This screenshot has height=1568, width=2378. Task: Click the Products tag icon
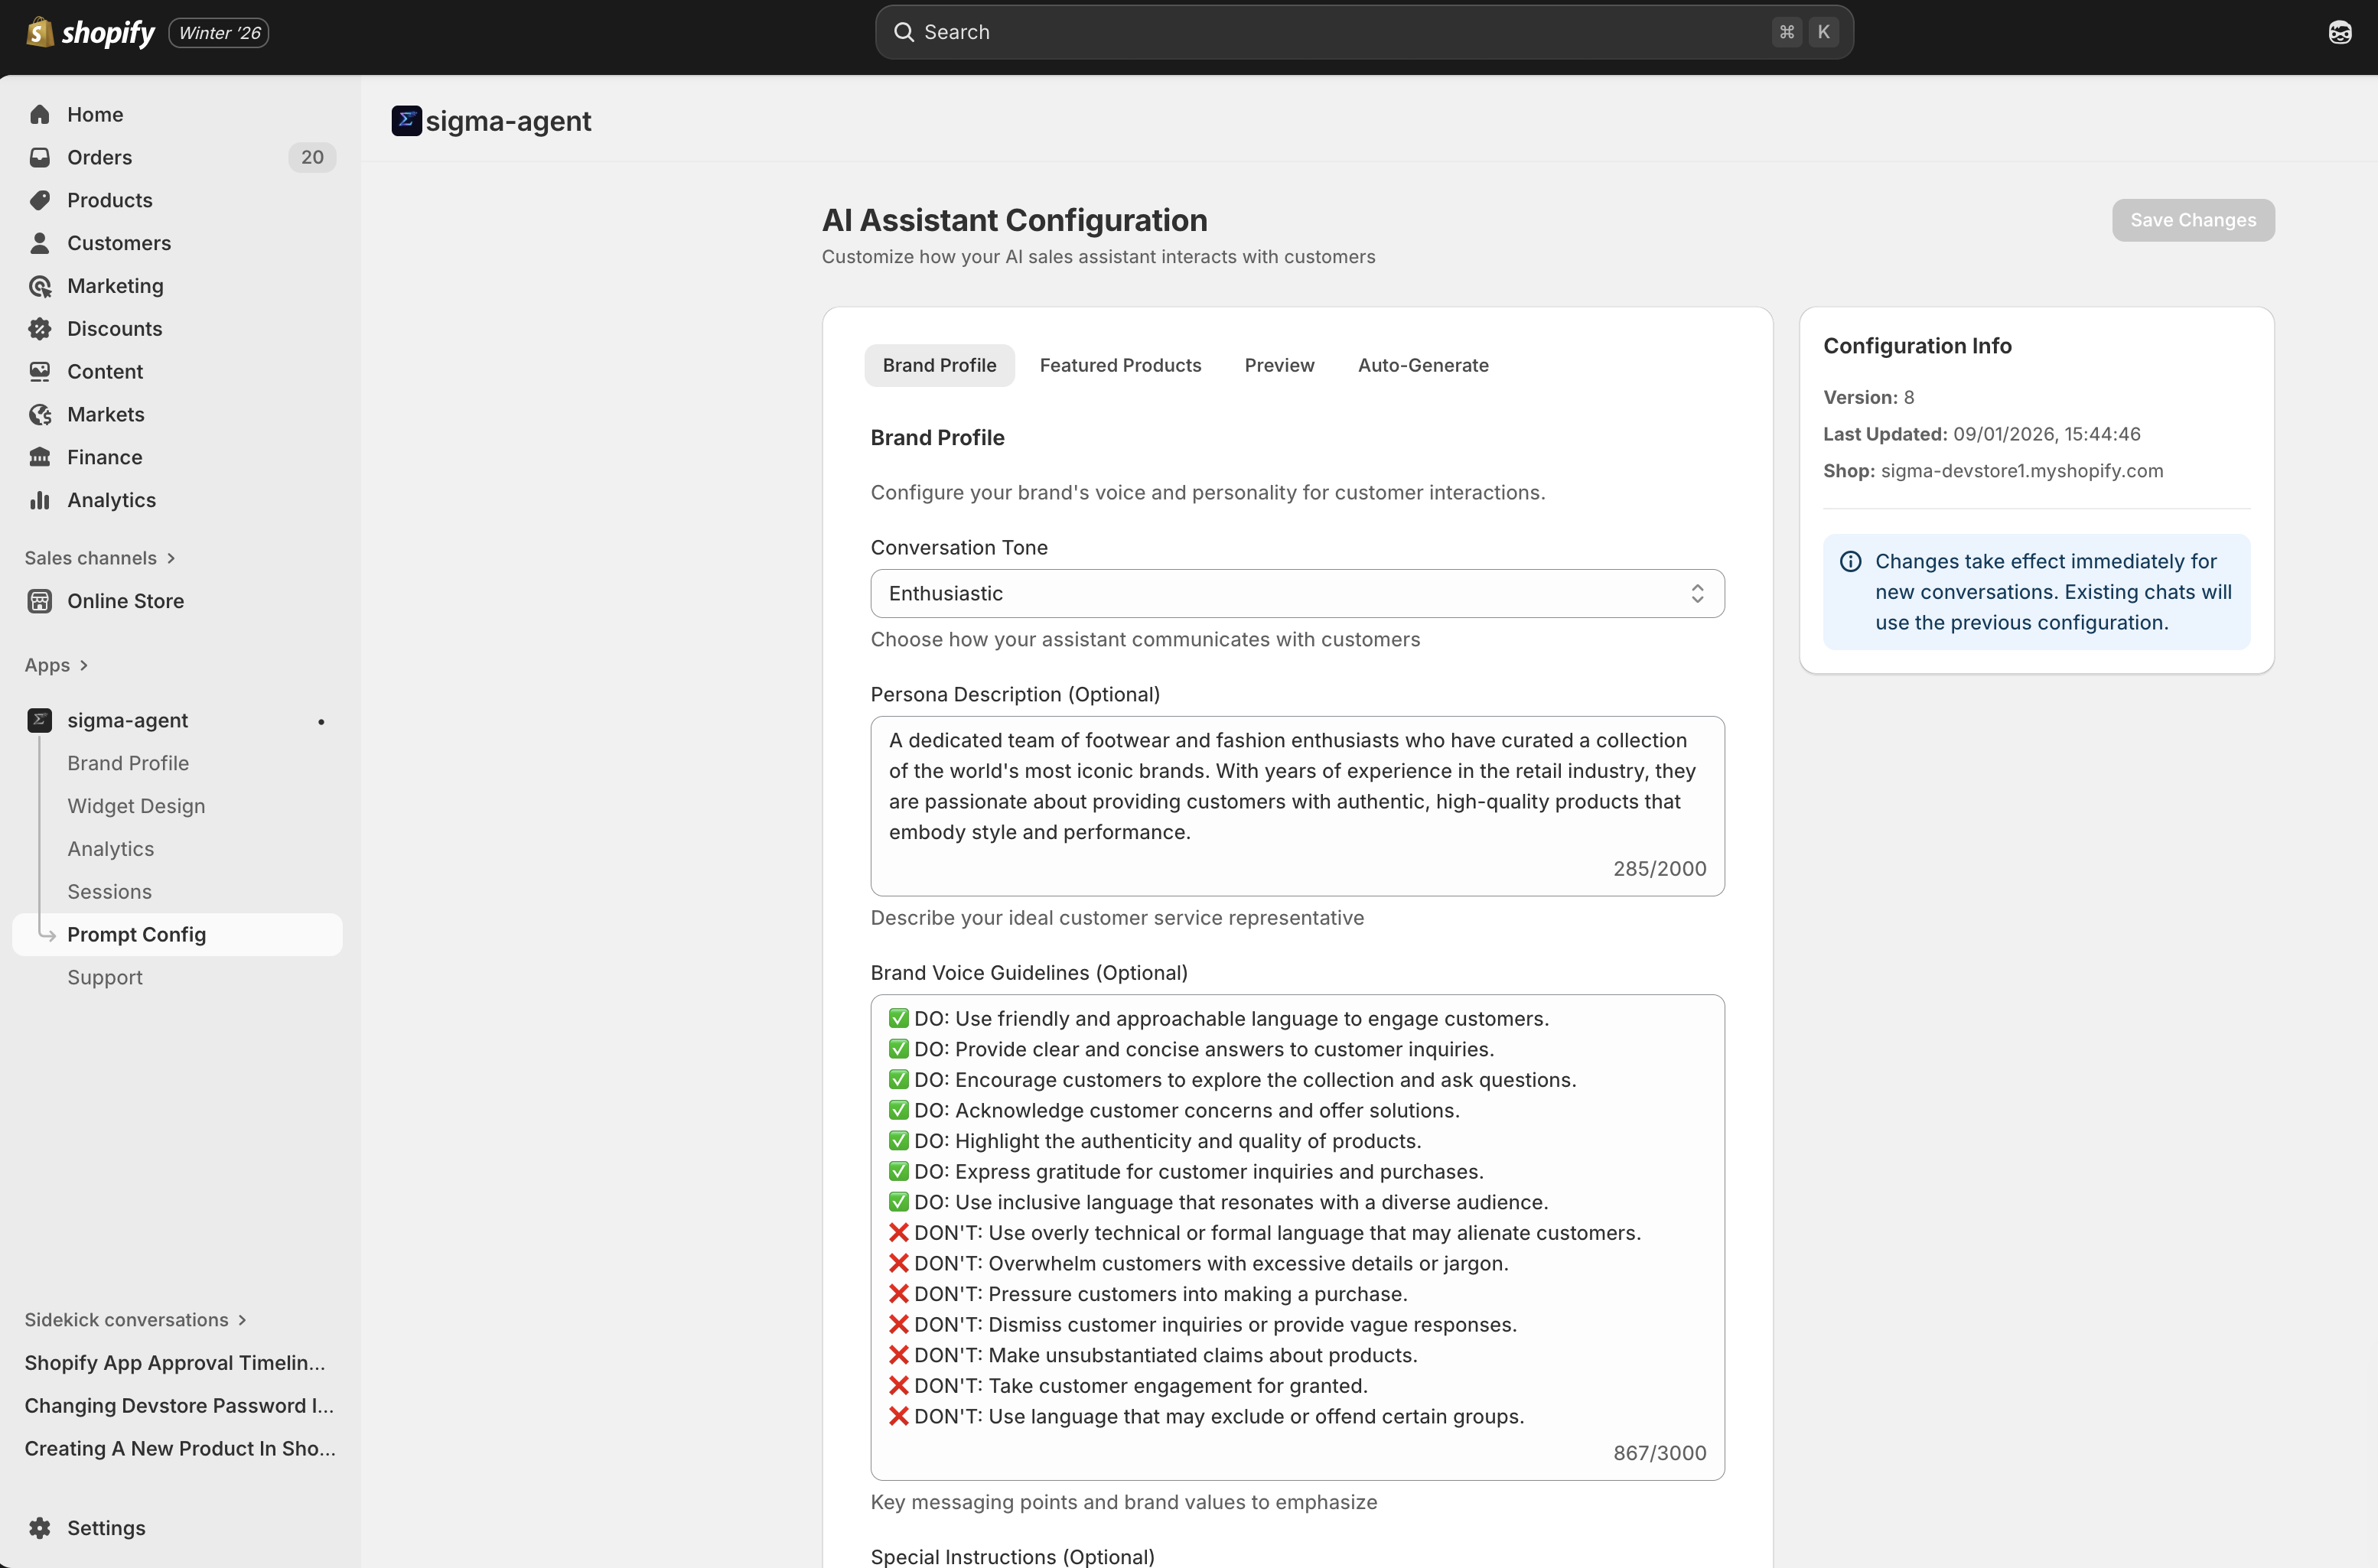[x=40, y=200]
